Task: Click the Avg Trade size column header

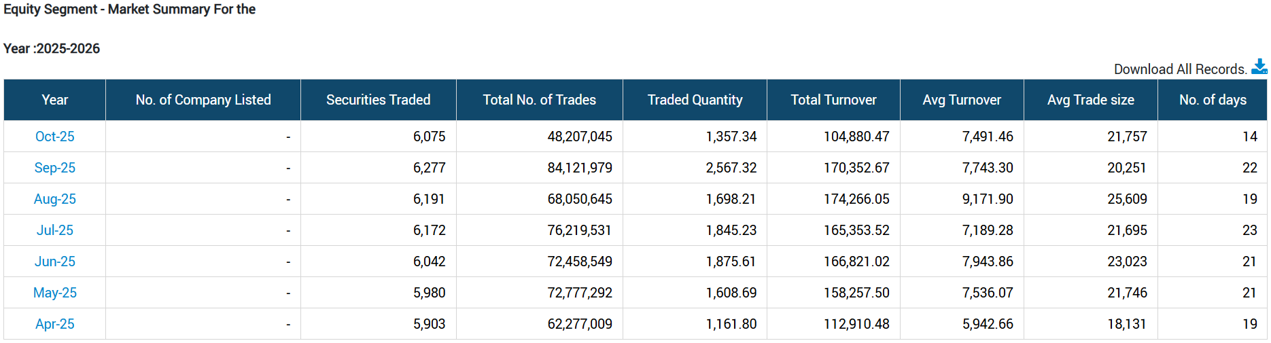Action: pos(1090,100)
